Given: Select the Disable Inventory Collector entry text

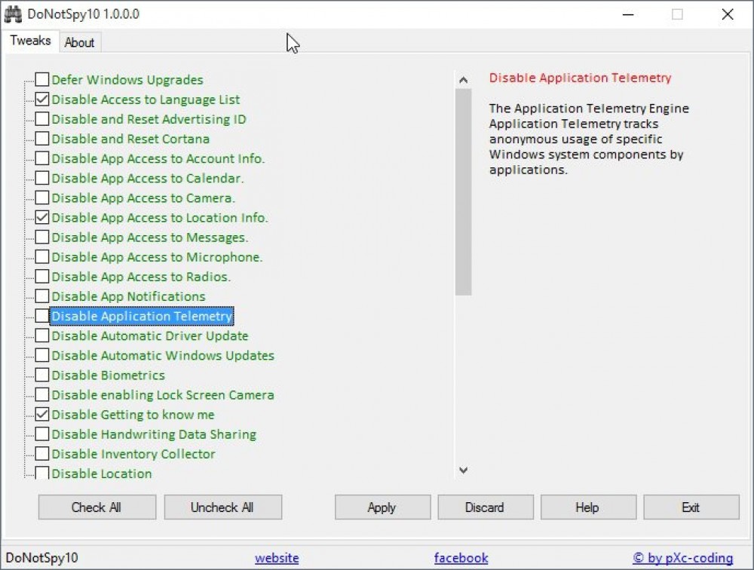Looking at the screenshot, I should [133, 454].
